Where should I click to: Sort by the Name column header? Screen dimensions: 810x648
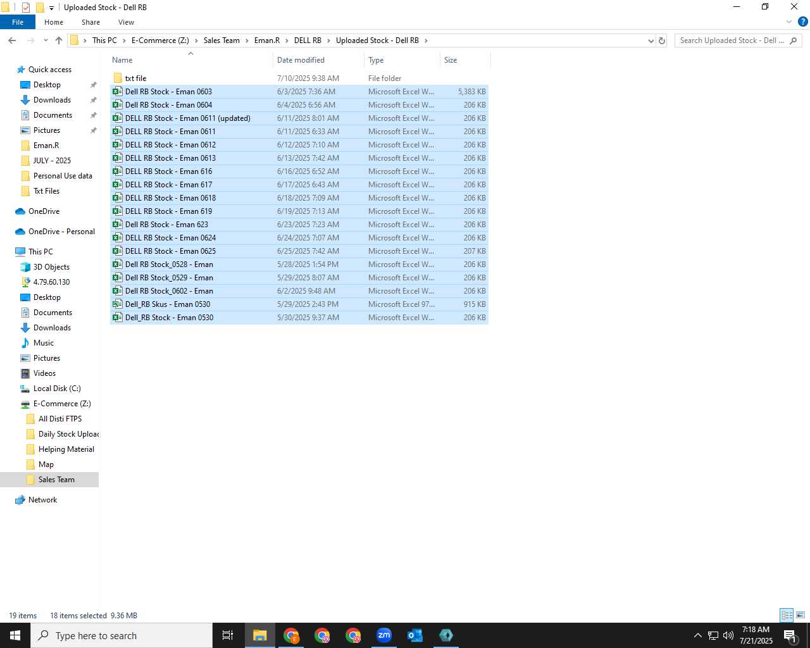(190, 60)
